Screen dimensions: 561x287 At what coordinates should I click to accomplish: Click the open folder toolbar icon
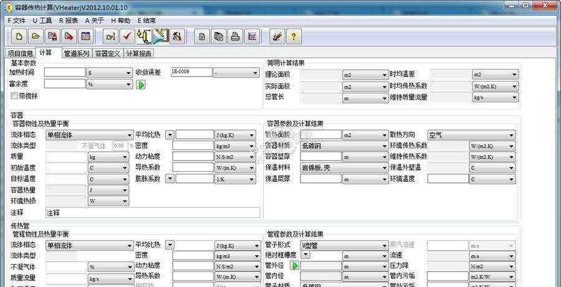(36, 37)
